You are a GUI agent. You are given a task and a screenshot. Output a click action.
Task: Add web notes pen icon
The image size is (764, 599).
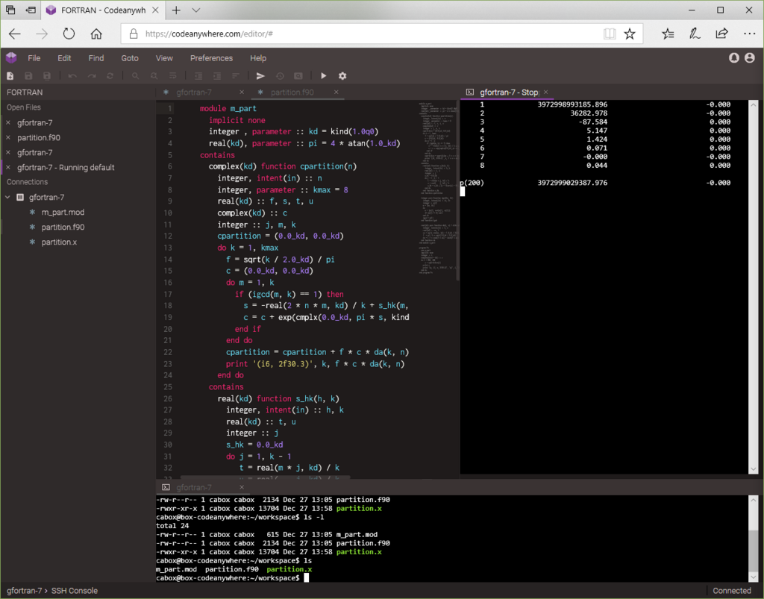pos(695,34)
